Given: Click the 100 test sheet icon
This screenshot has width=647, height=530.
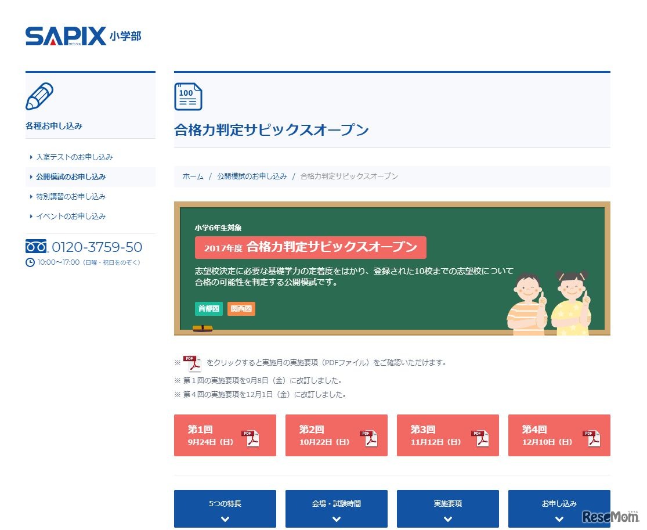Looking at the screenshot, I should tap(188, 96).
